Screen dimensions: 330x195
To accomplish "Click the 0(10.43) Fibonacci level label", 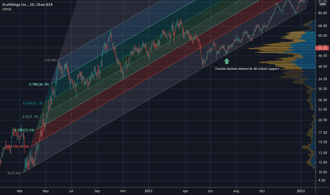I will click(x=14, y=173).
